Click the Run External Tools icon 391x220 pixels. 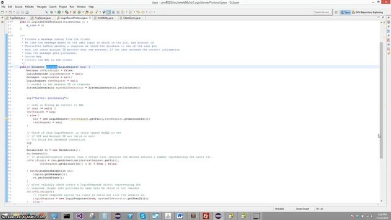click(67, 12)
